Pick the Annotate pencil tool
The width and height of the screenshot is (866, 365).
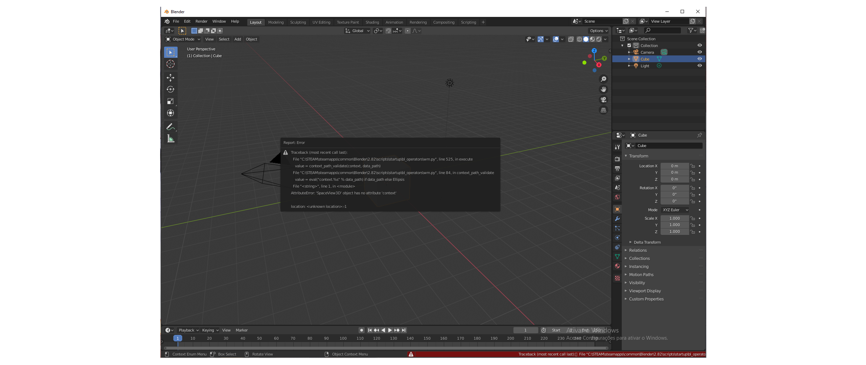[170, 127]
